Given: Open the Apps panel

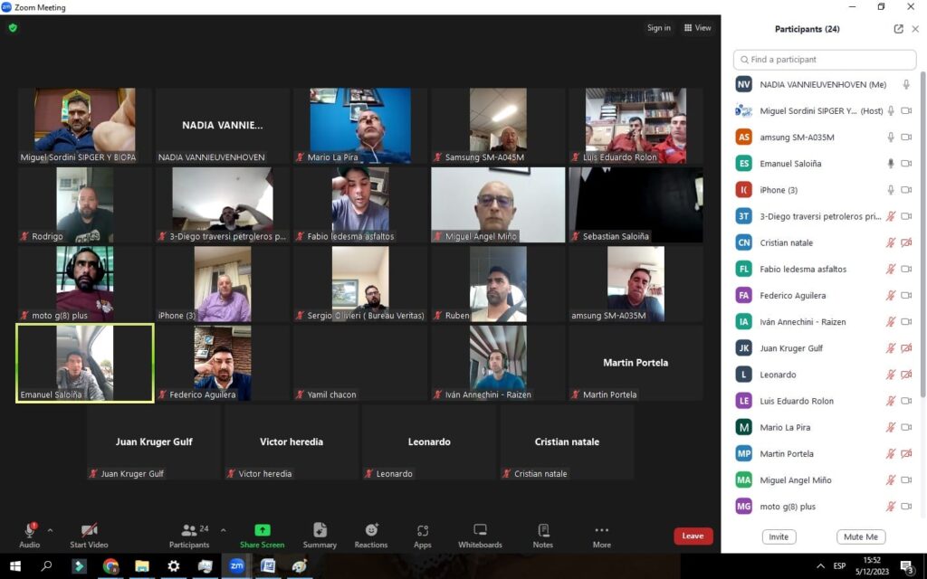Looking at the screenshot, I should click(423, 536).
